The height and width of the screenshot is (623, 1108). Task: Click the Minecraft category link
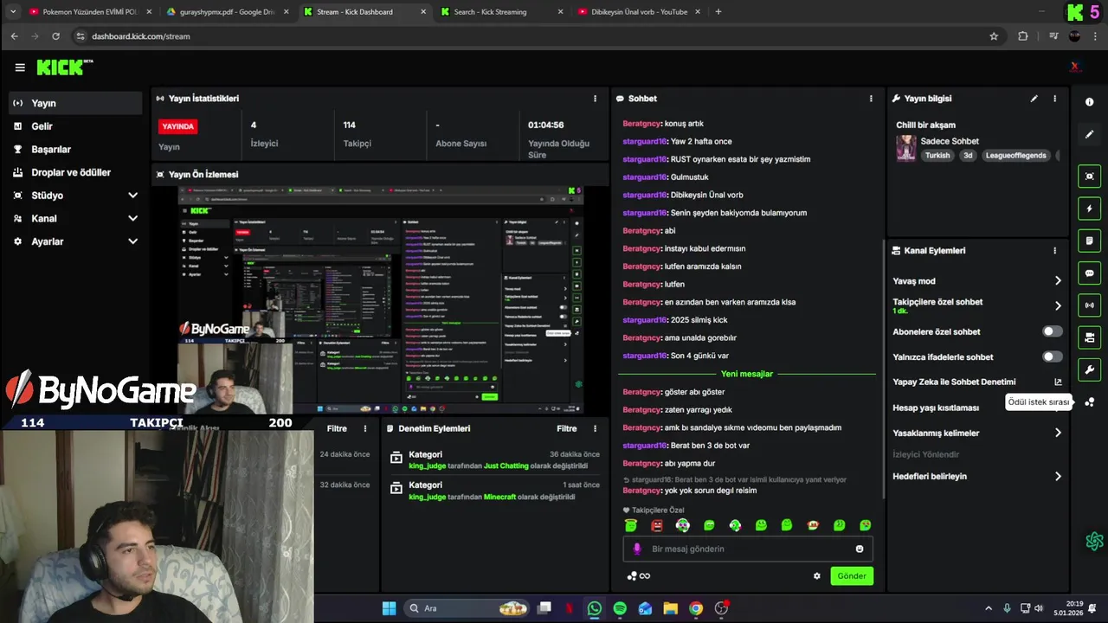499,497
